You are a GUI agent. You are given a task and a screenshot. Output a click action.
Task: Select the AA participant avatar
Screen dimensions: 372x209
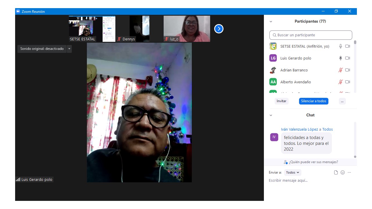(x=273, y=82)
